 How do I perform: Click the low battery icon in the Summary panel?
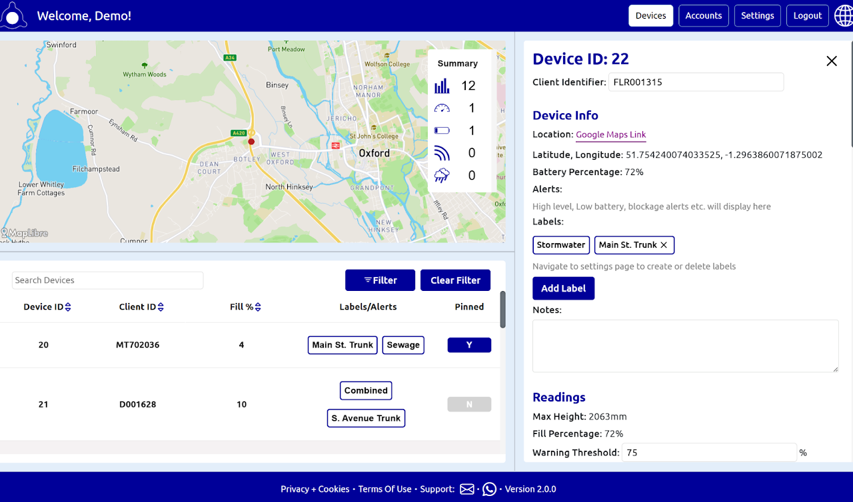pyautogui.click(x=442, y=130)
